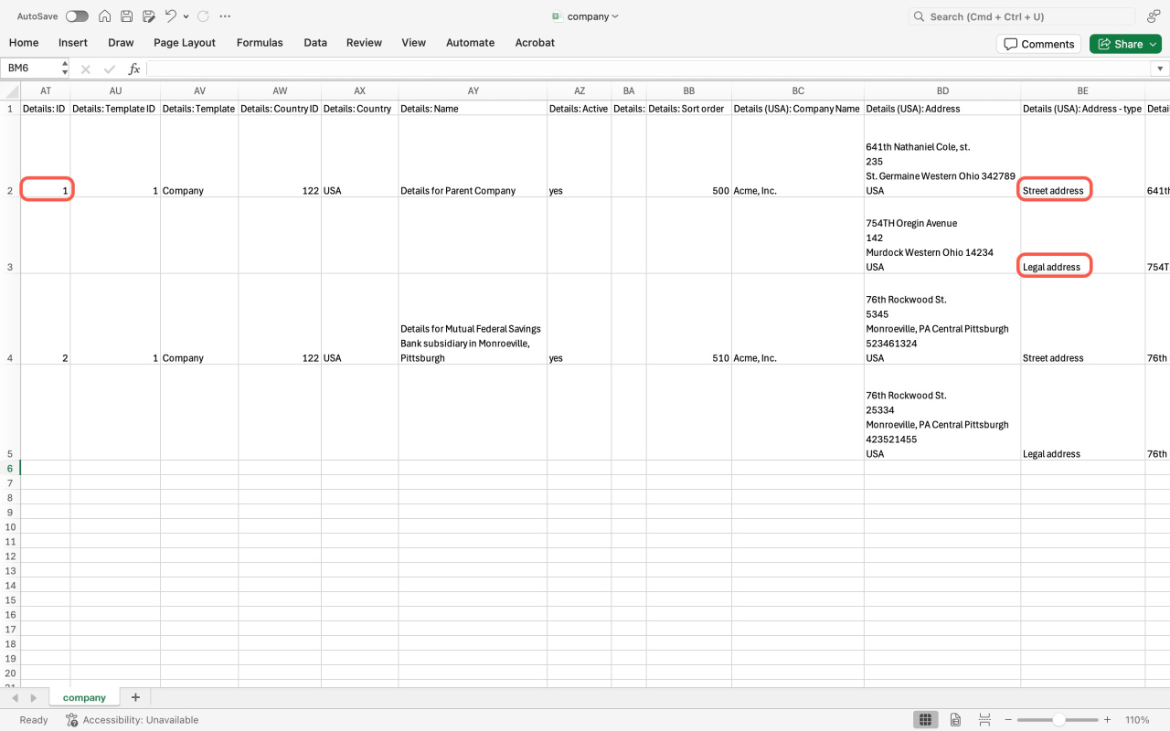Toggle the AutoSave switch
This screenshot has height=731, width=1170.
point(77,16)
